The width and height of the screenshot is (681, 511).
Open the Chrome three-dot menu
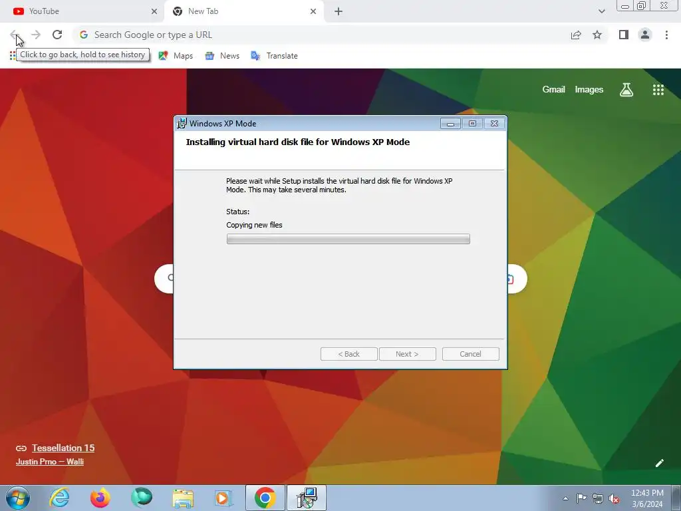click(x=666, y=35)
